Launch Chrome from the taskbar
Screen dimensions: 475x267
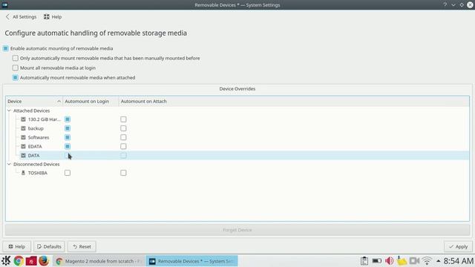(x=19, y=261)
